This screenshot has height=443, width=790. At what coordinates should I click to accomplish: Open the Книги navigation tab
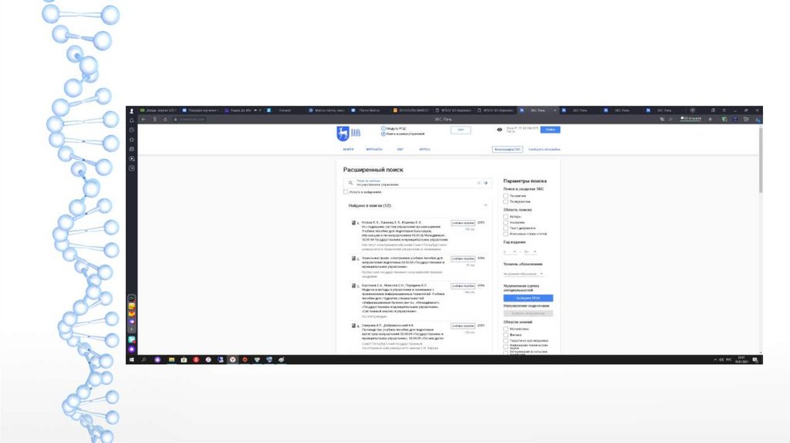[348, 150]
